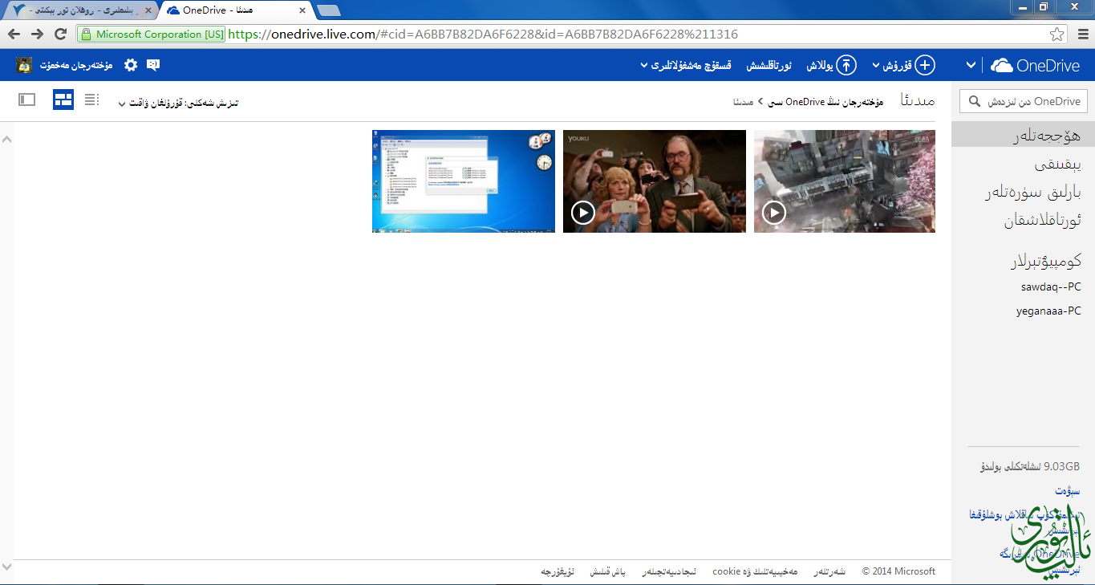Open بارلىق سۈرەتلەر all photos in sidebar
Screen dimensions: 1095x585
(x=1033, y=193)
